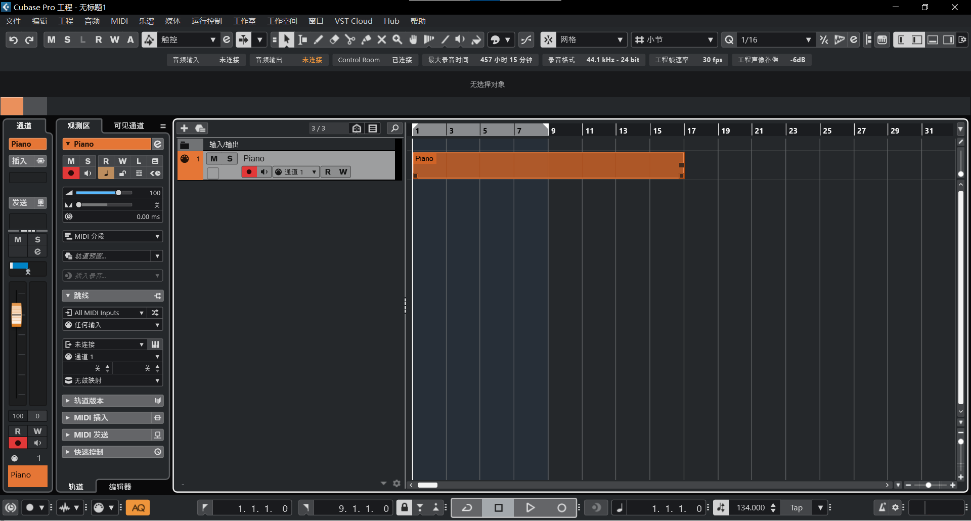The image size is (971, 521).
Task: Toggle the lower zone visibility button
Action: click(933, 40)
